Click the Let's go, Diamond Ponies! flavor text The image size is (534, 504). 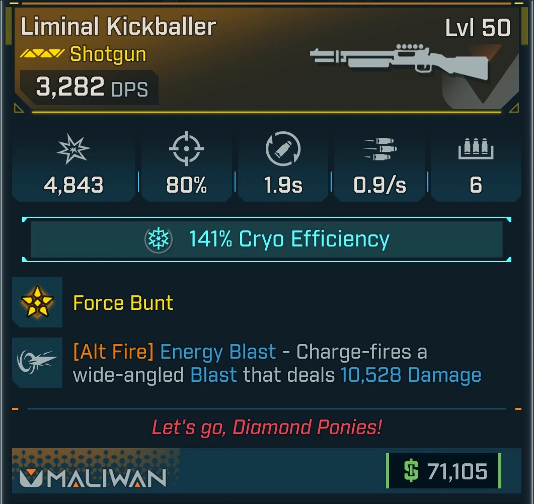(x=267, y=427)
